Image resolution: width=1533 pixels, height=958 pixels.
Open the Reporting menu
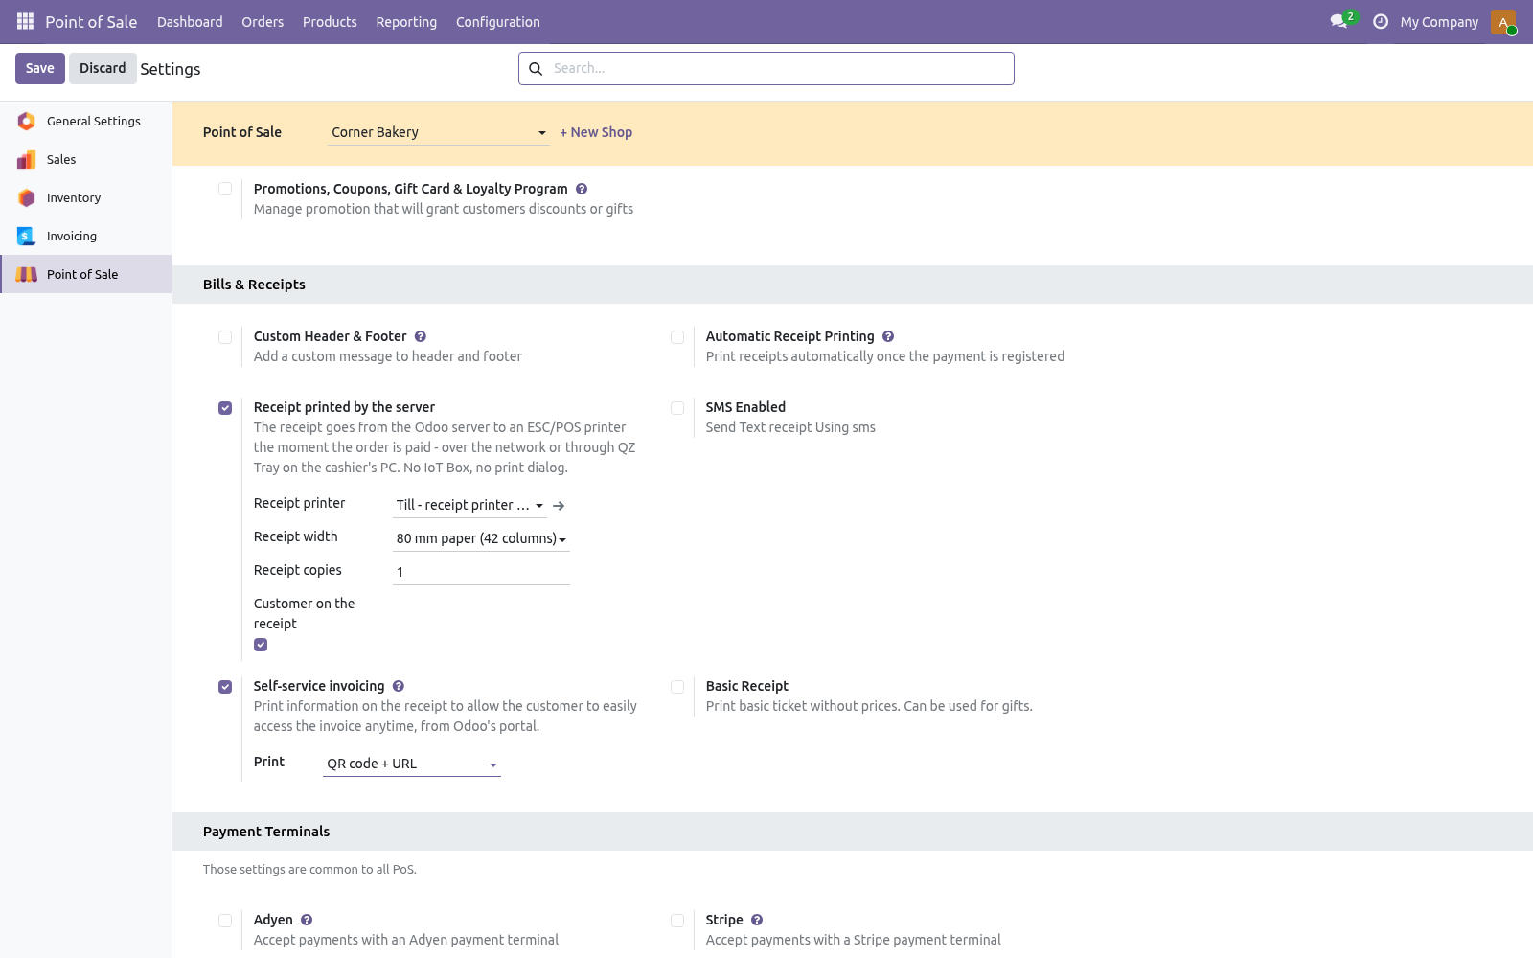tap(406, 21)
